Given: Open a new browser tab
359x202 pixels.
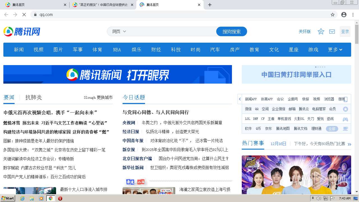Looking at the screenshot, I should (210, 5).
